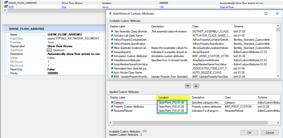Click icon beside AlwaysExpand attribute
The height and width of the screenshot is (138, 283).
tap(112, 52)
